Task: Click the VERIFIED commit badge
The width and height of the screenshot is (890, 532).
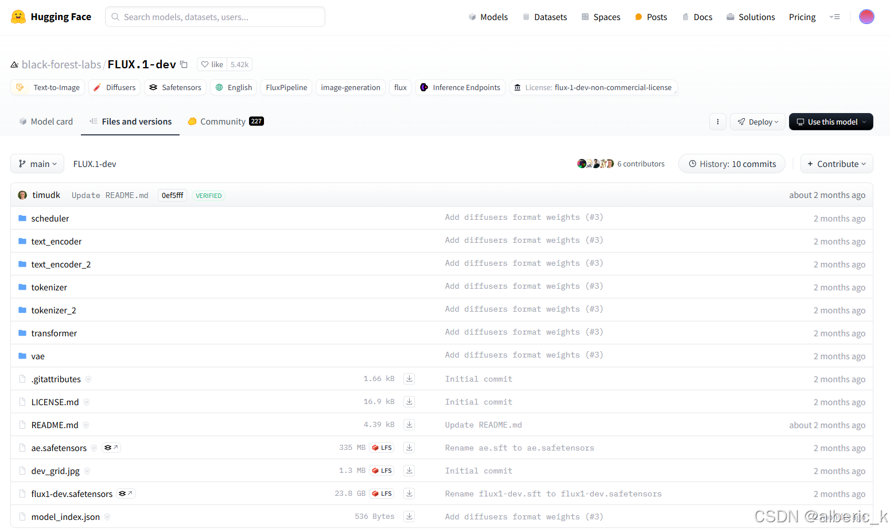Action: (x=208, y=195)
